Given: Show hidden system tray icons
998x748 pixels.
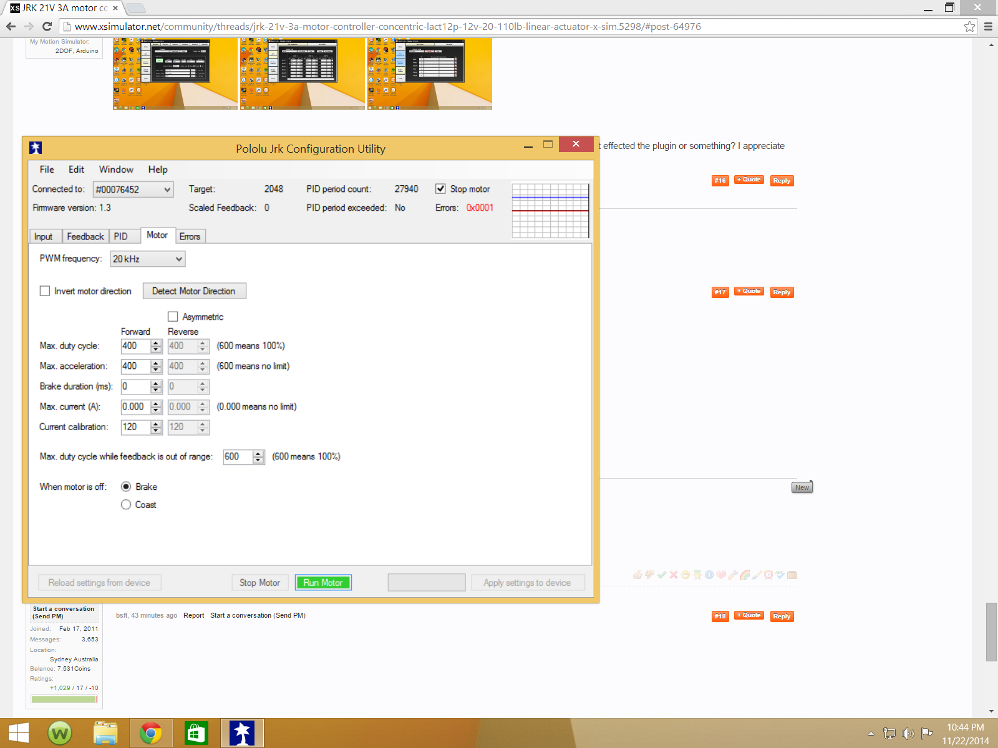Looking at the screenshot, I should [871, 734].
